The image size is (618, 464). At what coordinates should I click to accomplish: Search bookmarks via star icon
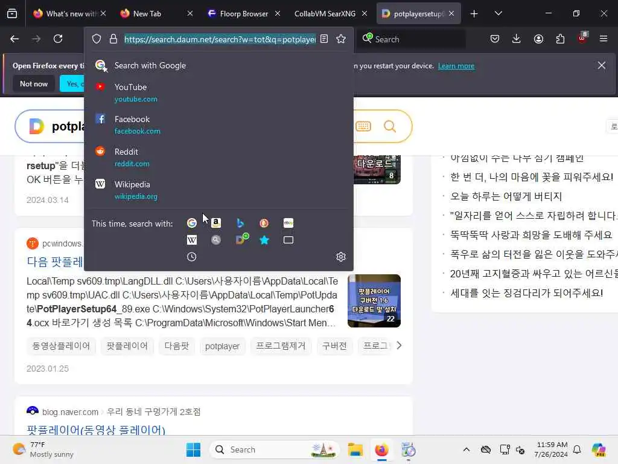(x=264, y=240)
